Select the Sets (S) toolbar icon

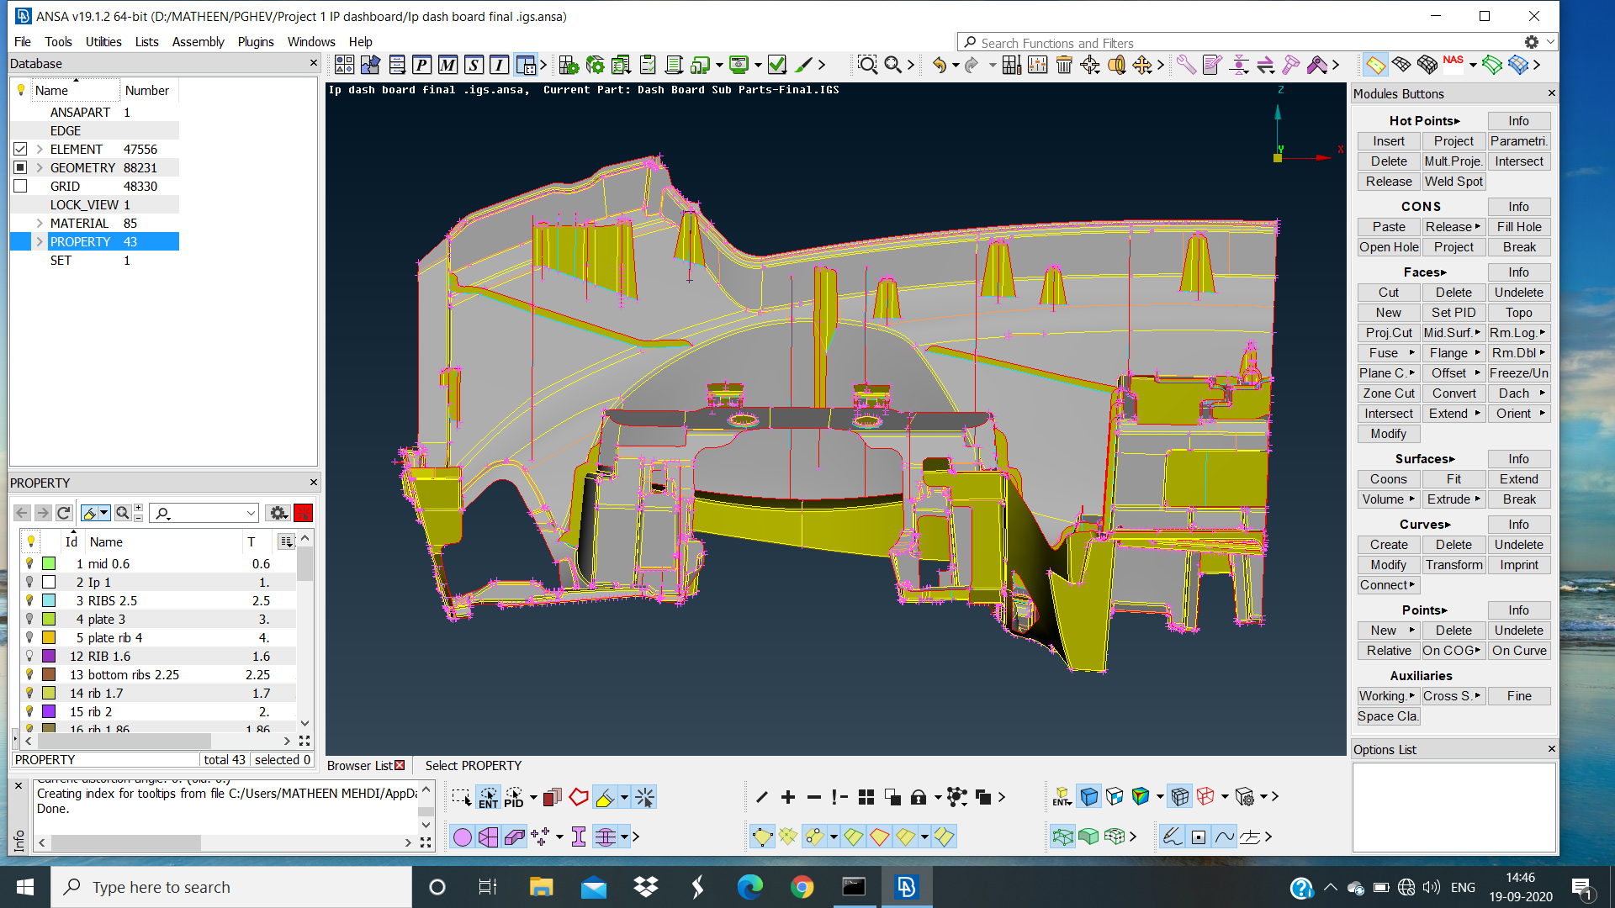[x=474, y=65]
